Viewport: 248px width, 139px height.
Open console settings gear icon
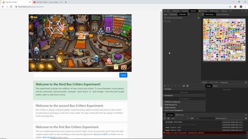[246, 119]
